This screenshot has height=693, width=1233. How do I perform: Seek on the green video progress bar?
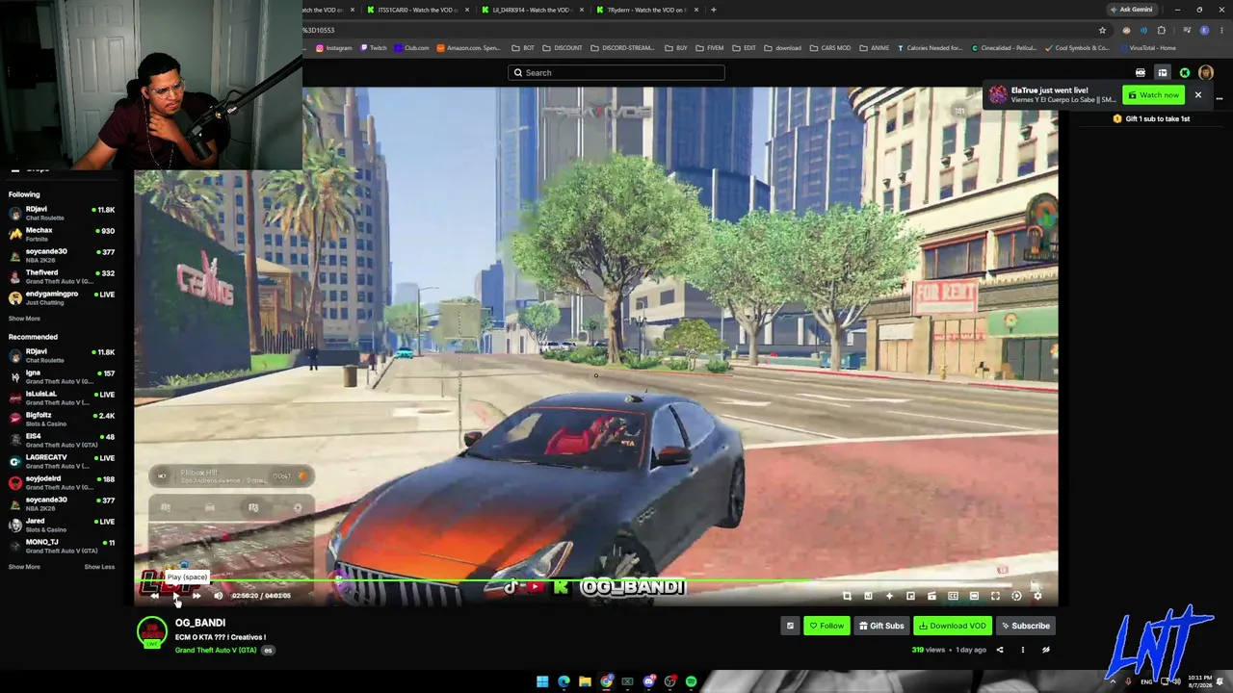[x=596, y=582]
